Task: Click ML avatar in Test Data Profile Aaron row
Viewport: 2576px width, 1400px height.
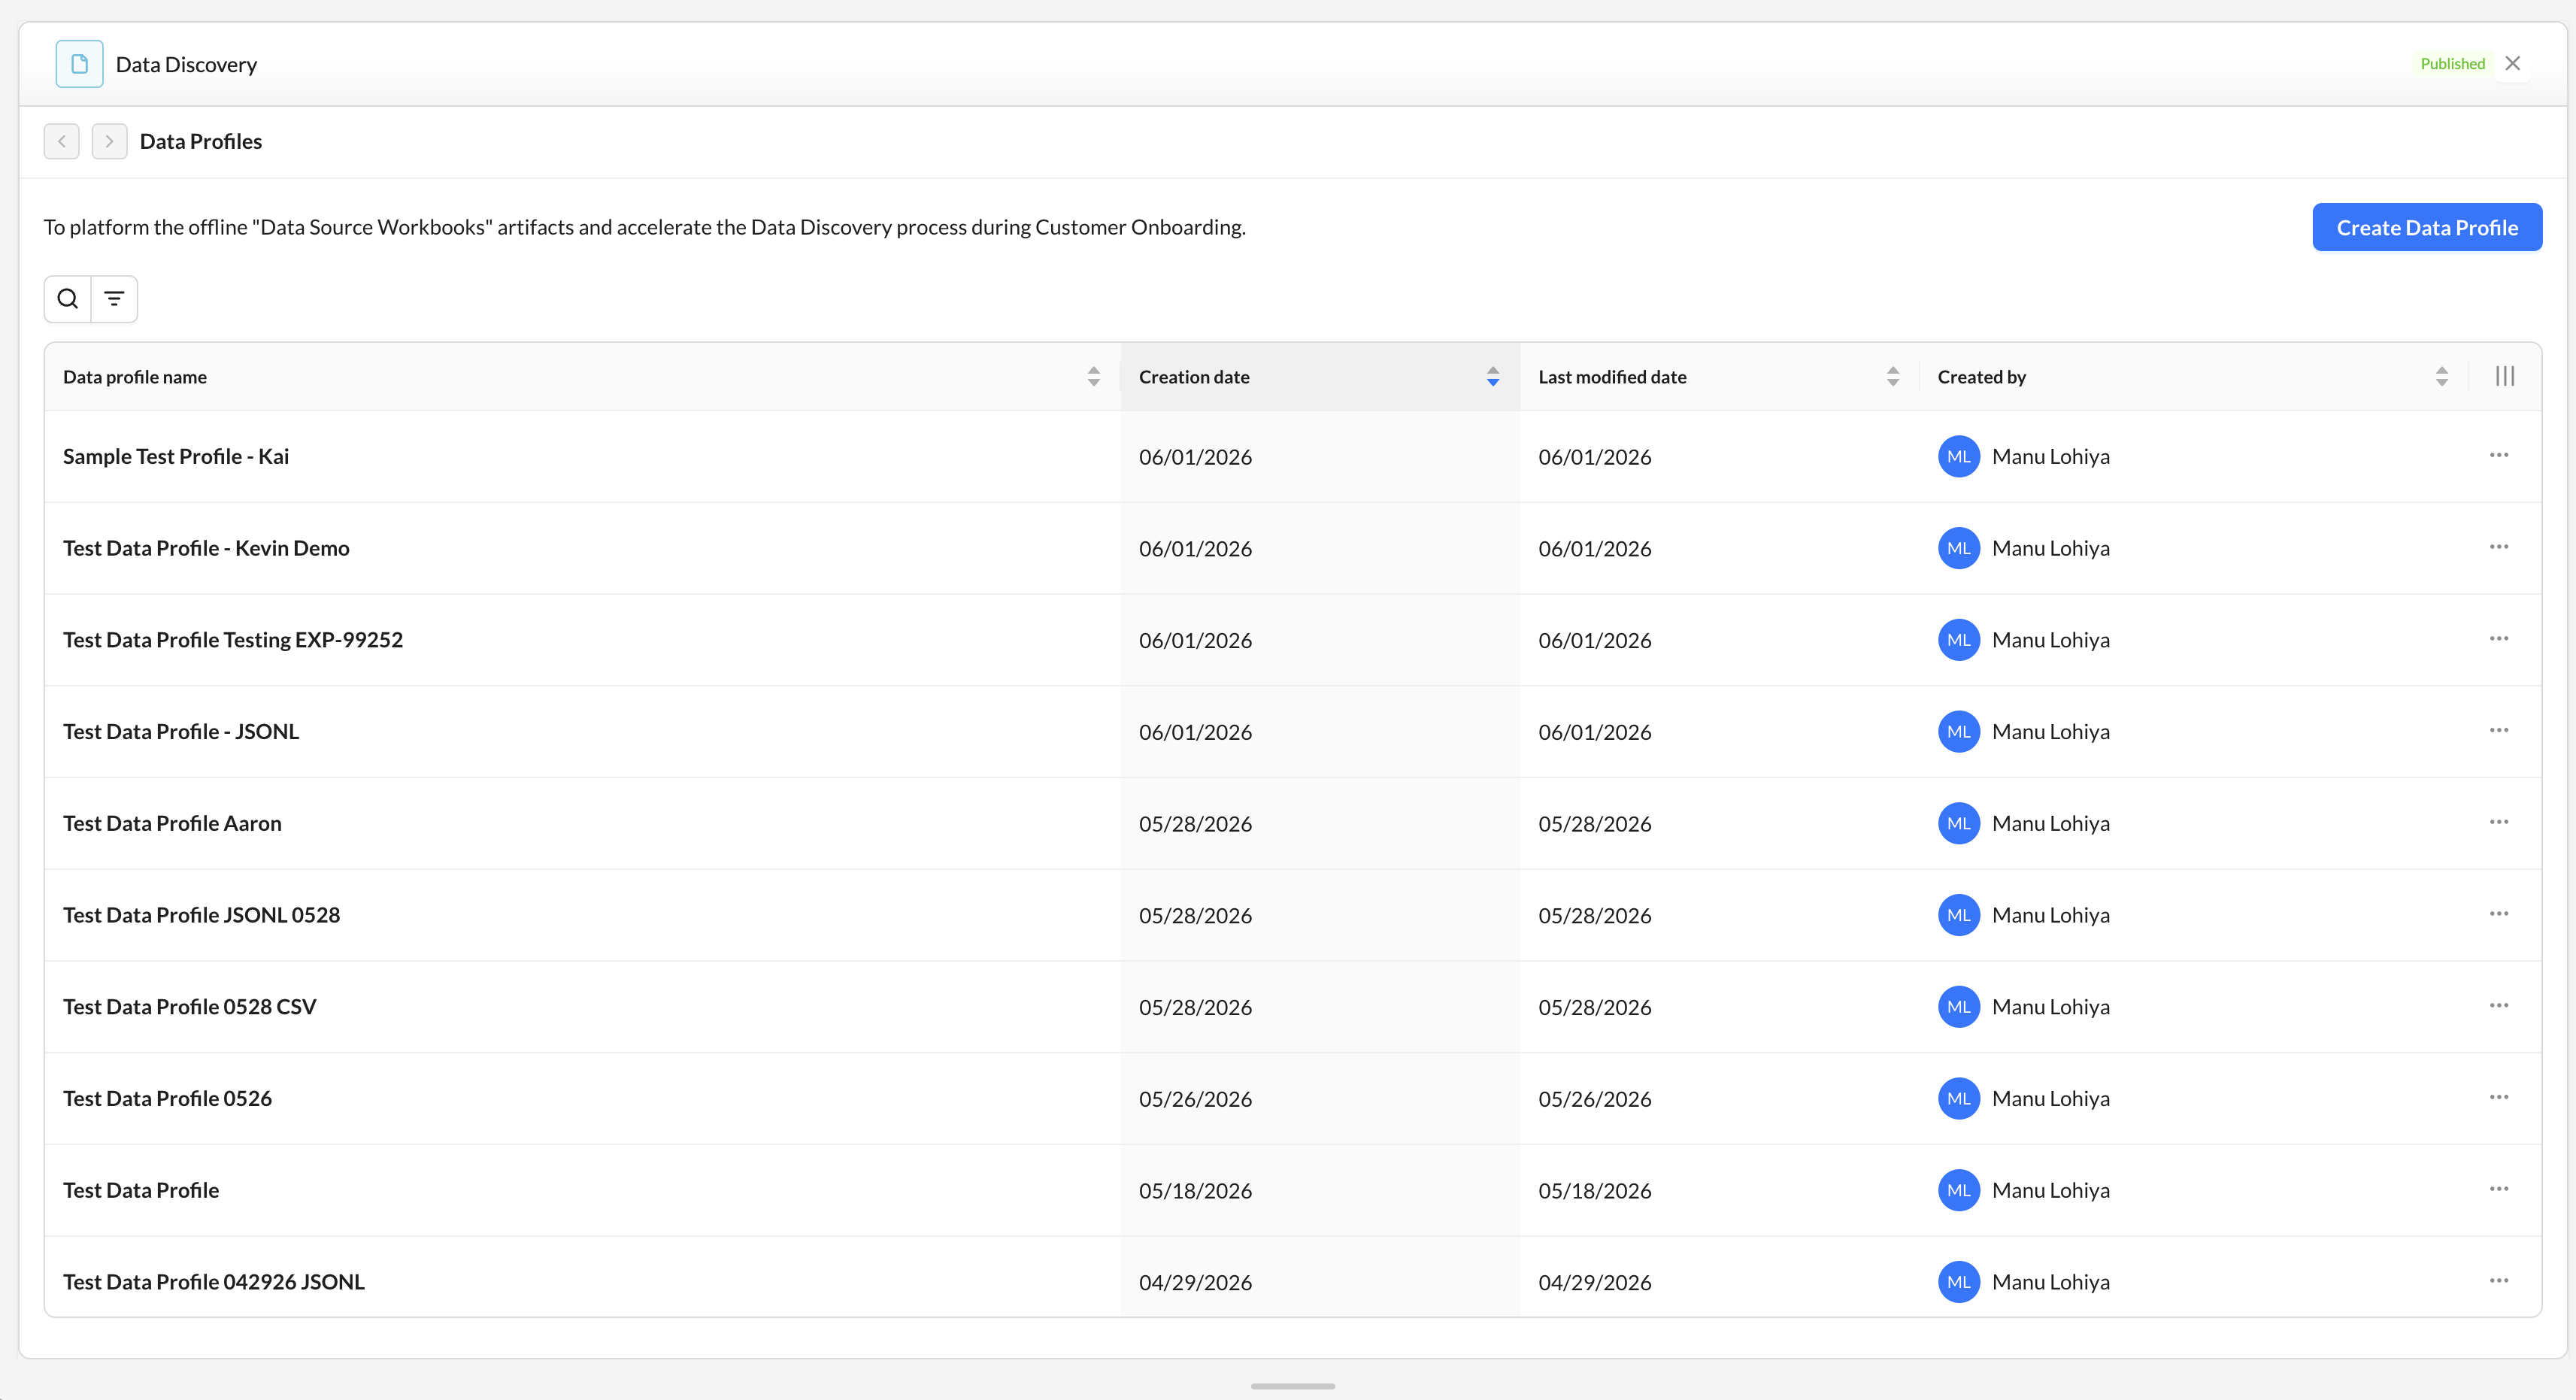Action: (x=1959, y=823)
